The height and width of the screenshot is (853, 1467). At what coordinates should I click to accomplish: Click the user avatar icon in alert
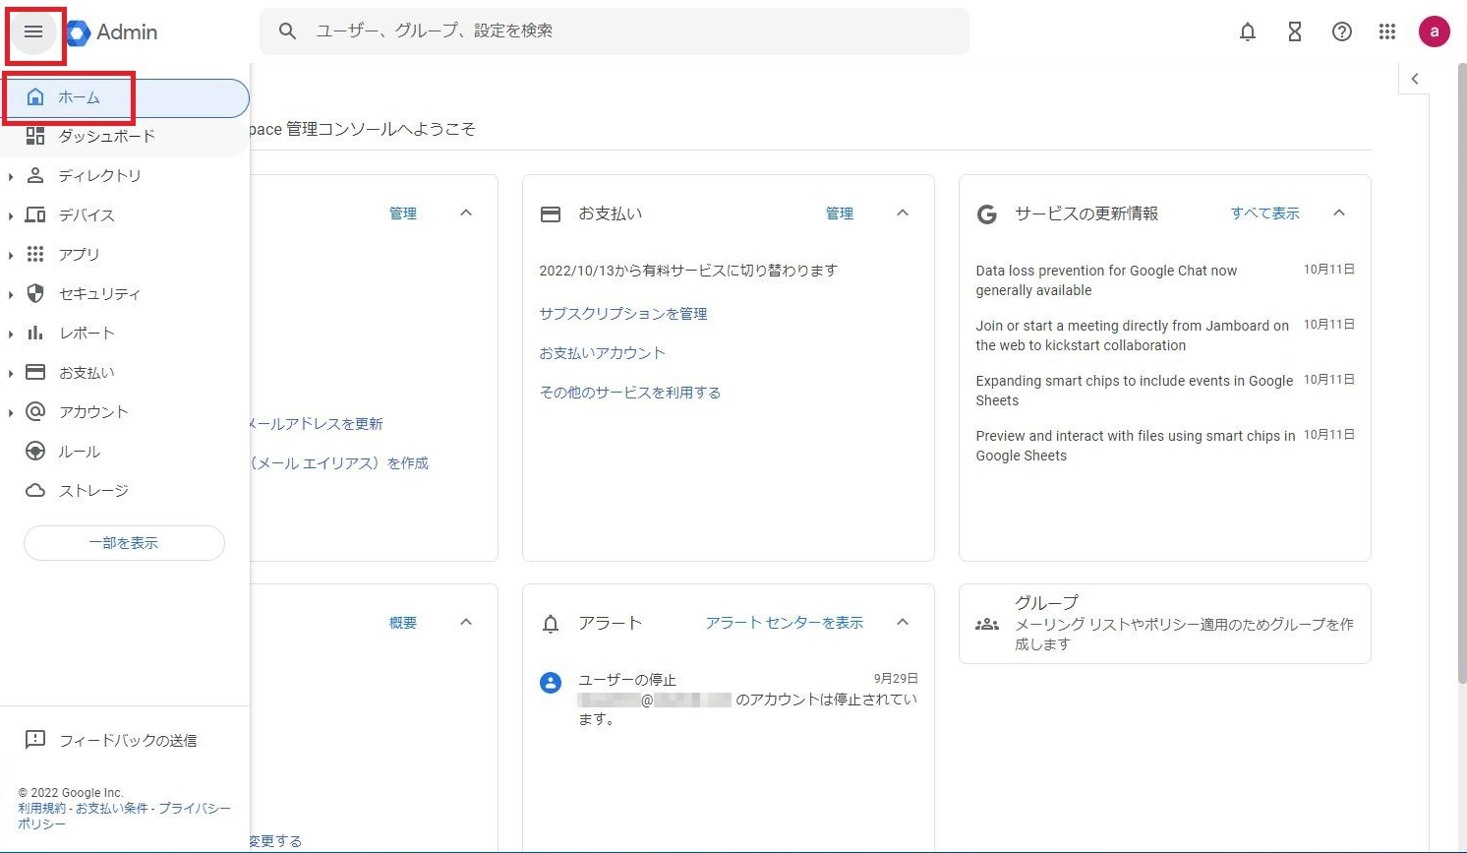tap(551, 683)
